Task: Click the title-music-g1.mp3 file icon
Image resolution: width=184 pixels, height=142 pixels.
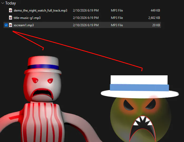Action: (11, 18)
